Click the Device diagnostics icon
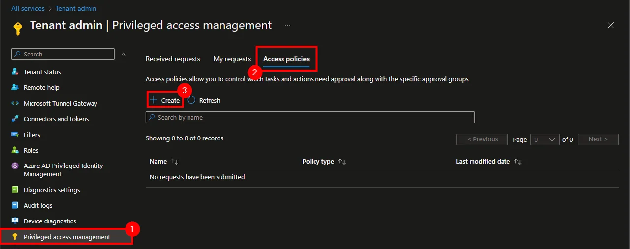Screen dimensions: 630x249 coord(15,221)
